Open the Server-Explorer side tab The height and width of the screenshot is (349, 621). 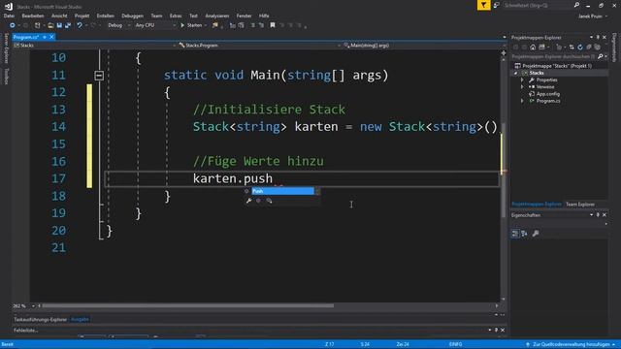click(6, 48)
